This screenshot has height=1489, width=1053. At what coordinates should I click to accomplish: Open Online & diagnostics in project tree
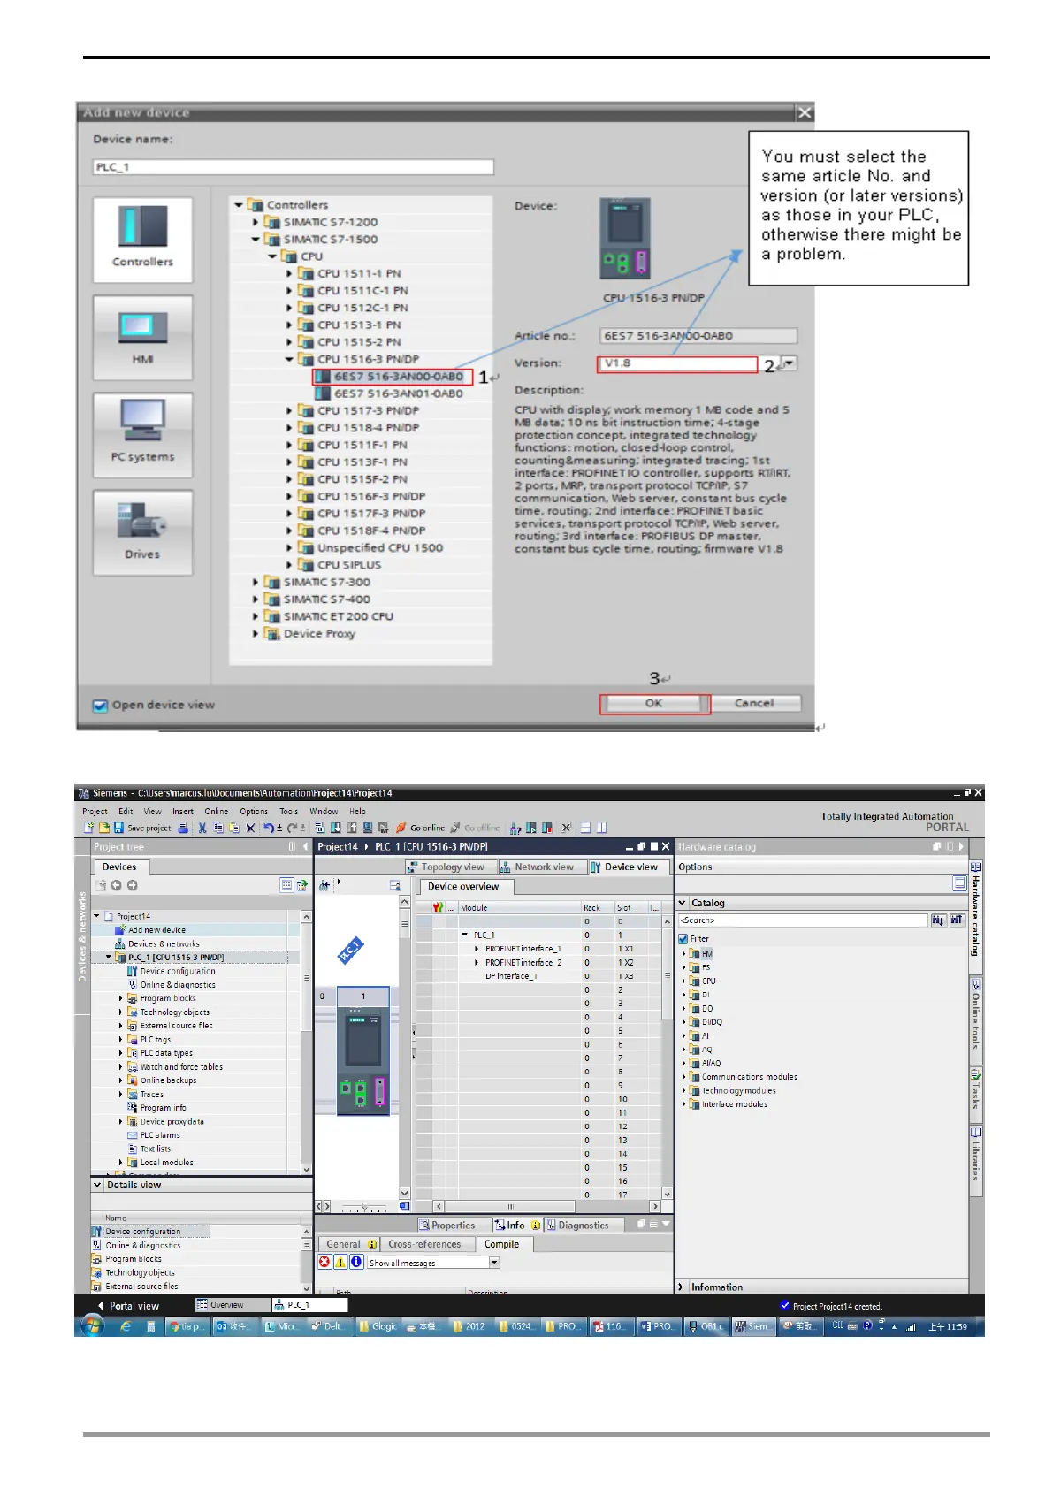[177, 985]
